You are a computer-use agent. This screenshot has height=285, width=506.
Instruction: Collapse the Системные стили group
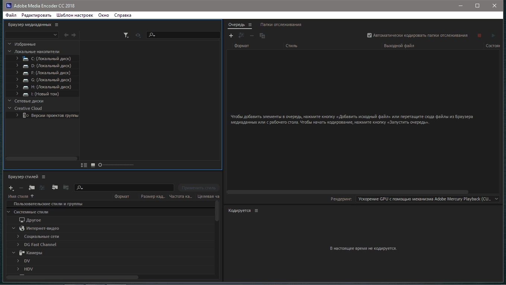coord(9,212)
